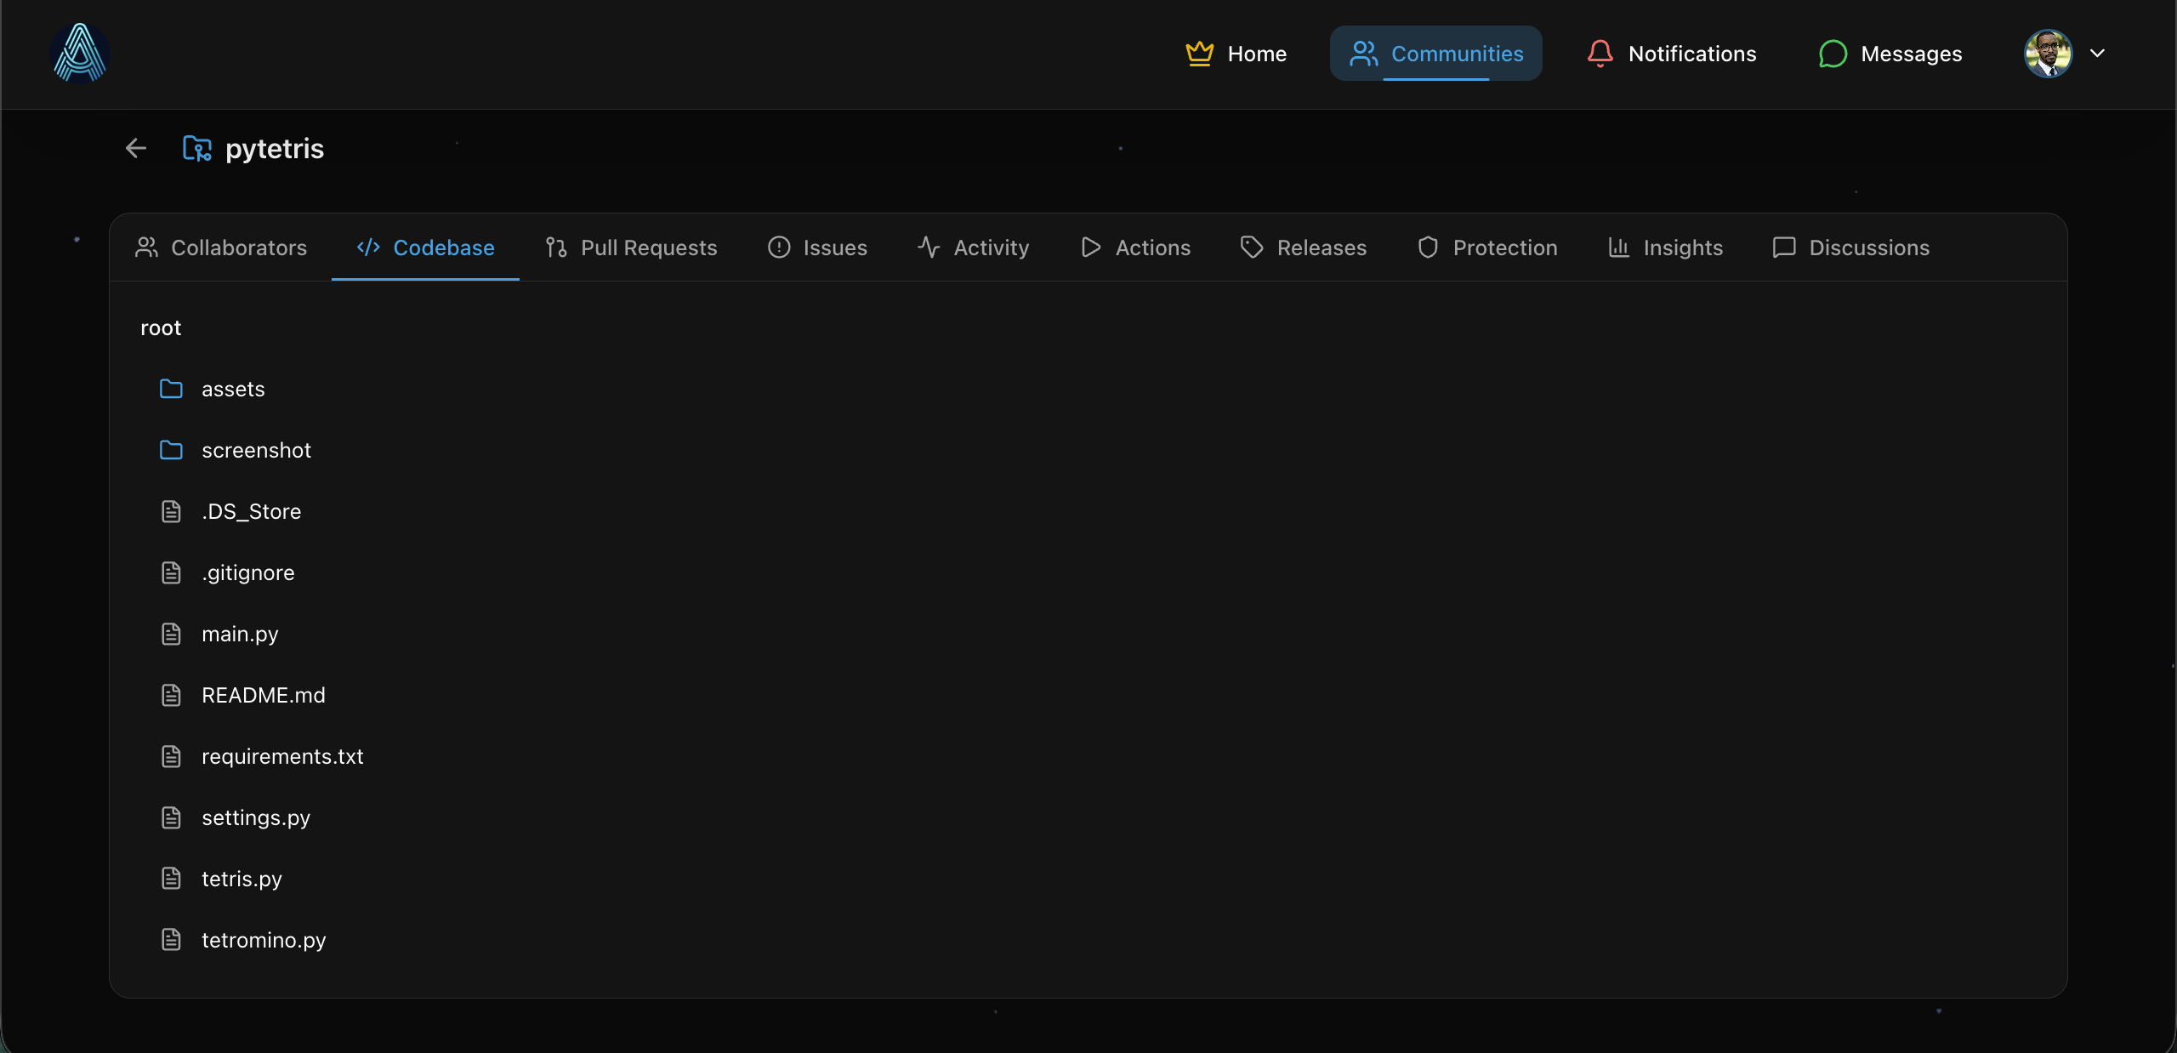Open Messages in the top navigation
This screenshot has height=1053, width=2177.
click(x=1890, y=54)
